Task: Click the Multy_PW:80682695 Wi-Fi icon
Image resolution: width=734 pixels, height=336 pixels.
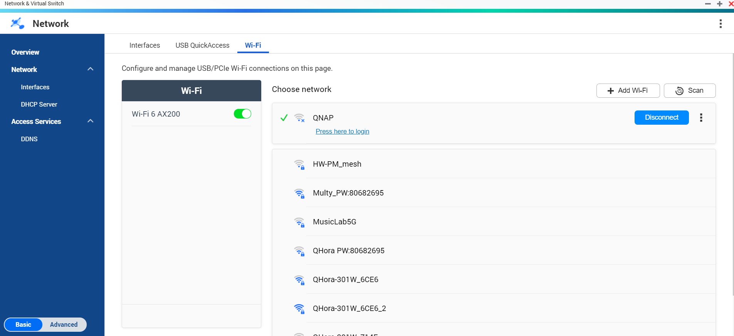Action: click(x=299, y=193)
